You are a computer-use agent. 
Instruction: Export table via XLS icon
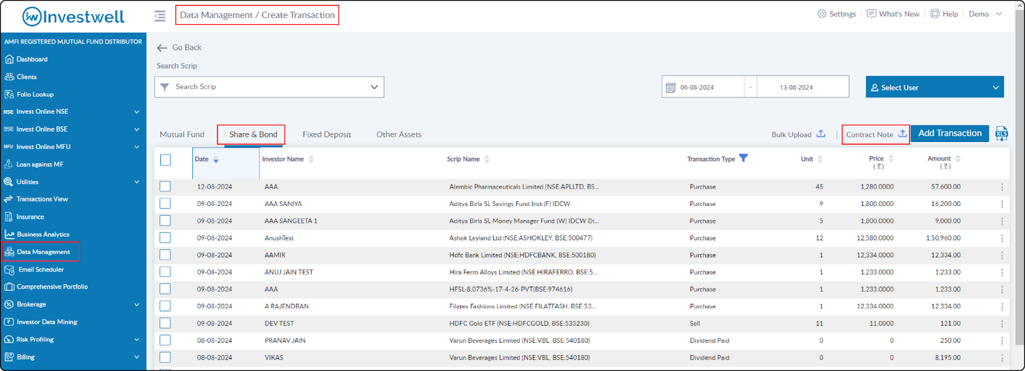1001,134
